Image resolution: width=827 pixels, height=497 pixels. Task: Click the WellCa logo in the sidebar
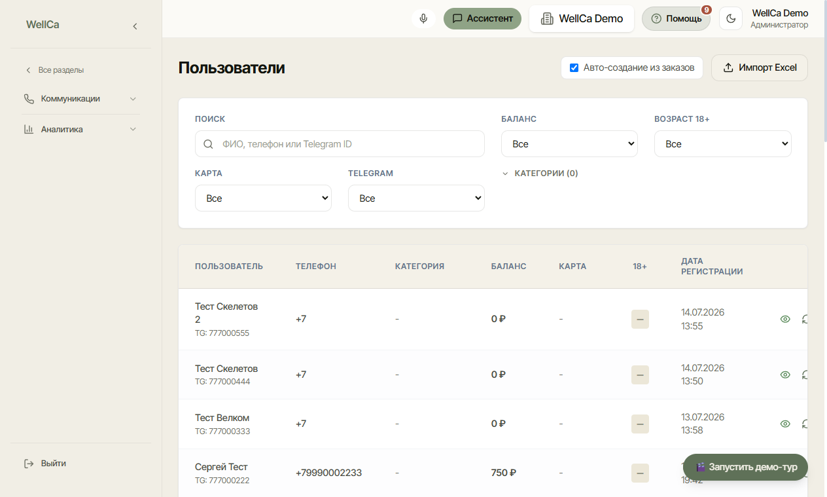(43, 25)
